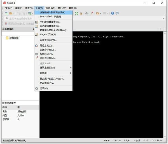
Task: Select 所有会话 folder in session tree
Action: click(14, 38)
